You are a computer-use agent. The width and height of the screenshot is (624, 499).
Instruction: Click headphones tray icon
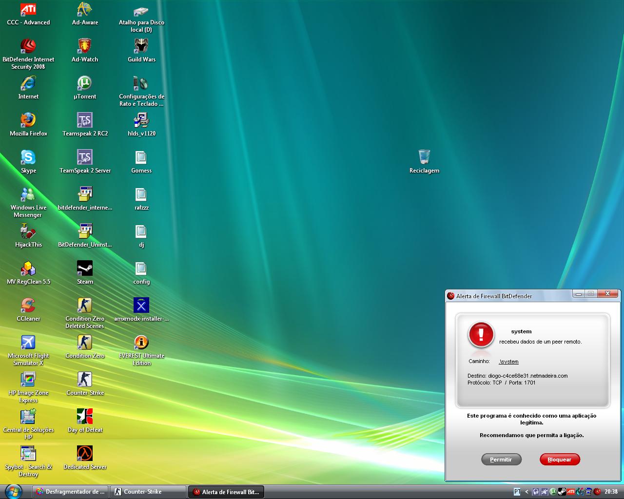[x=536, y=492]
